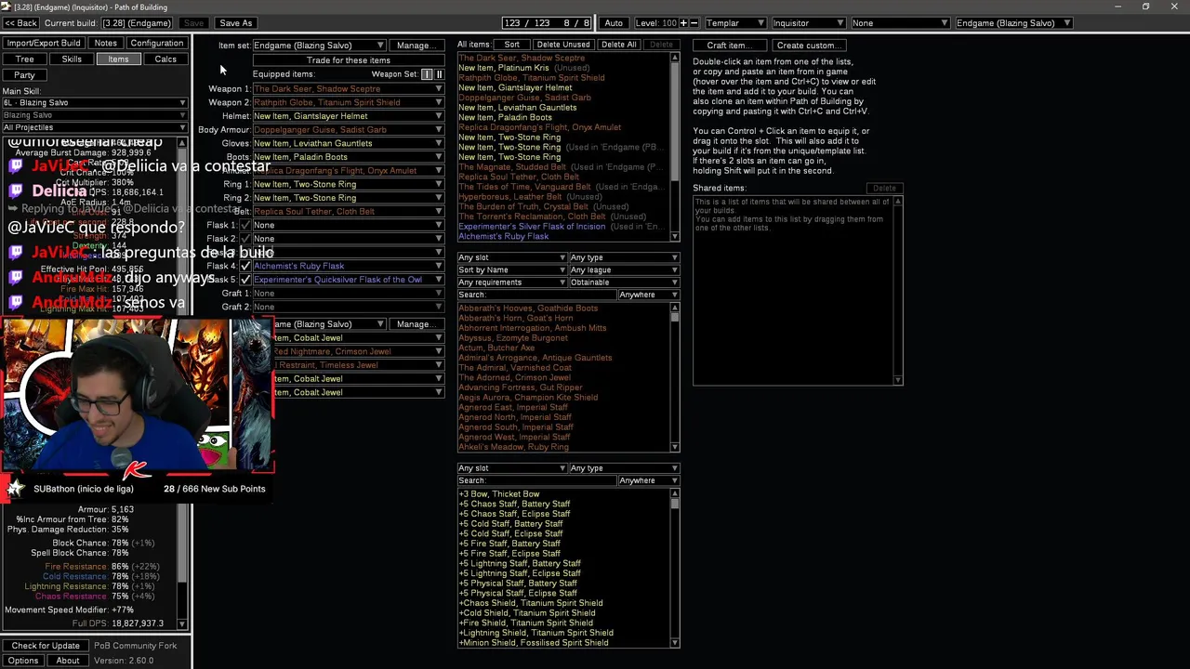Go back with the << Back button
Image resolution: width=1190 pixels, height=669 pixels.
coord(20,23)
